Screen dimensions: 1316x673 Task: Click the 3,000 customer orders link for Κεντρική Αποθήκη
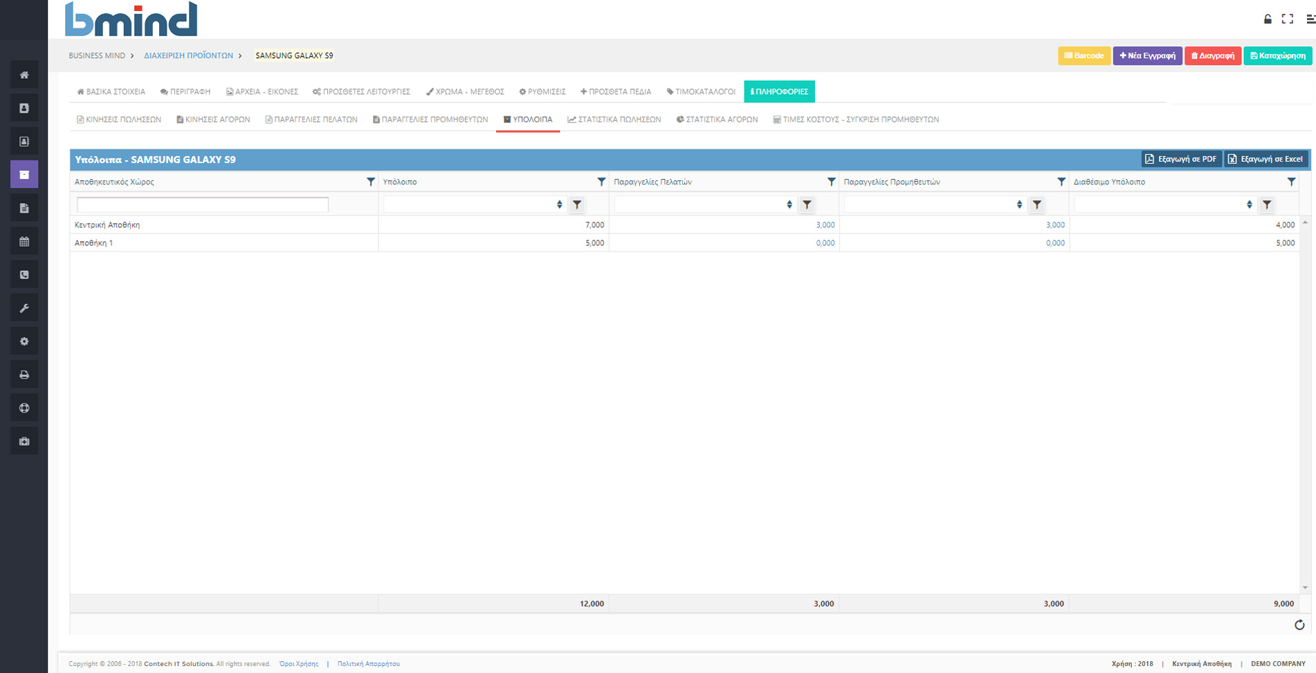825,225
